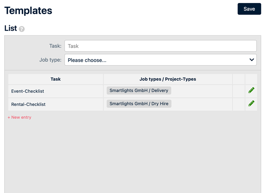Sort by Job types / Project-Types header
The width and height of the screenshot is (265, 193).
click(168, 79)
